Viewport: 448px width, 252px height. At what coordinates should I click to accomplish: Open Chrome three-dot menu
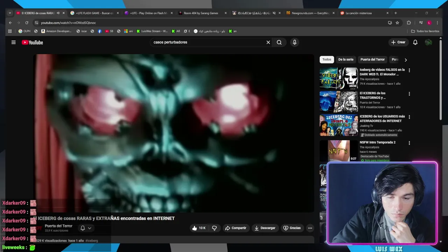click(437, 23)
